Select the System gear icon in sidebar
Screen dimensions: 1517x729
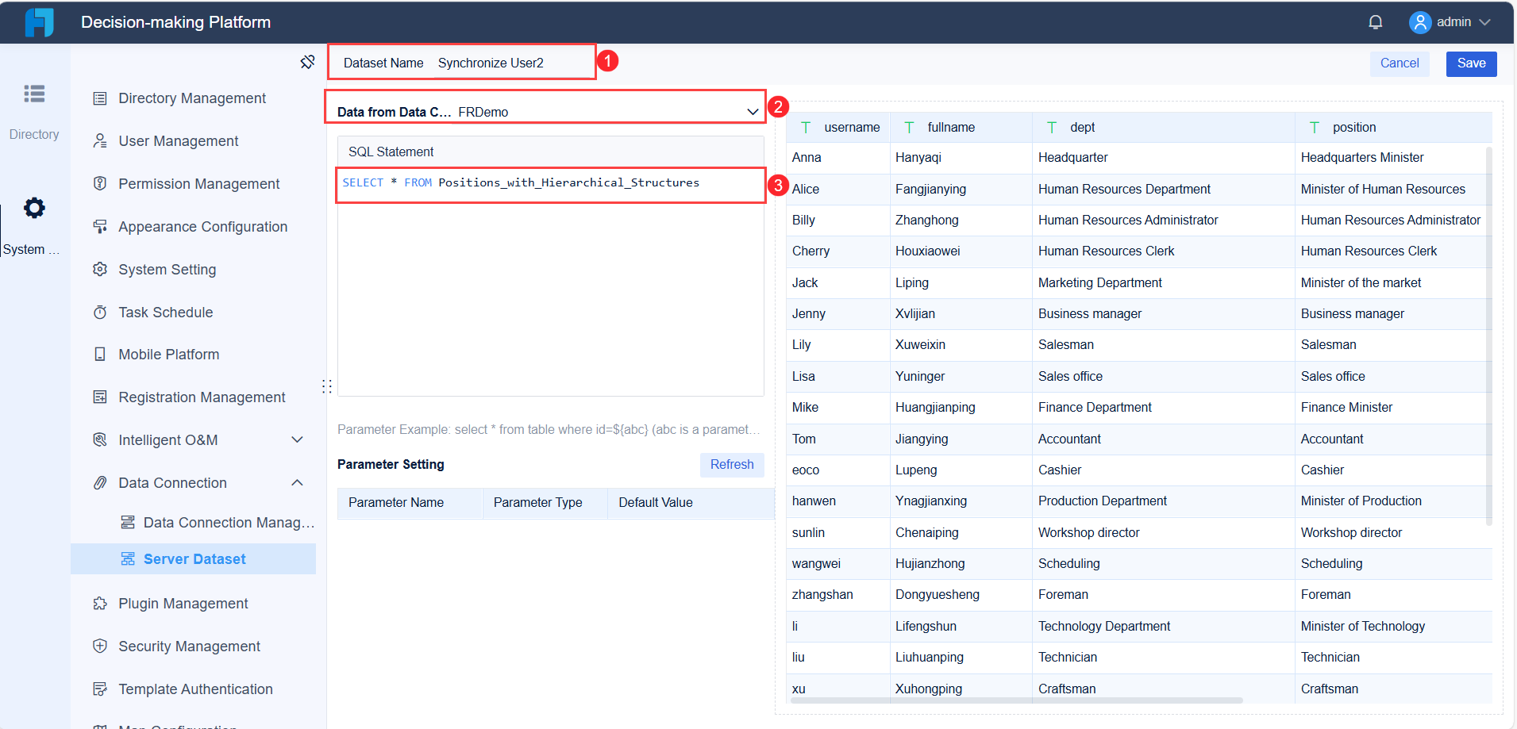(x=34, y=208)
